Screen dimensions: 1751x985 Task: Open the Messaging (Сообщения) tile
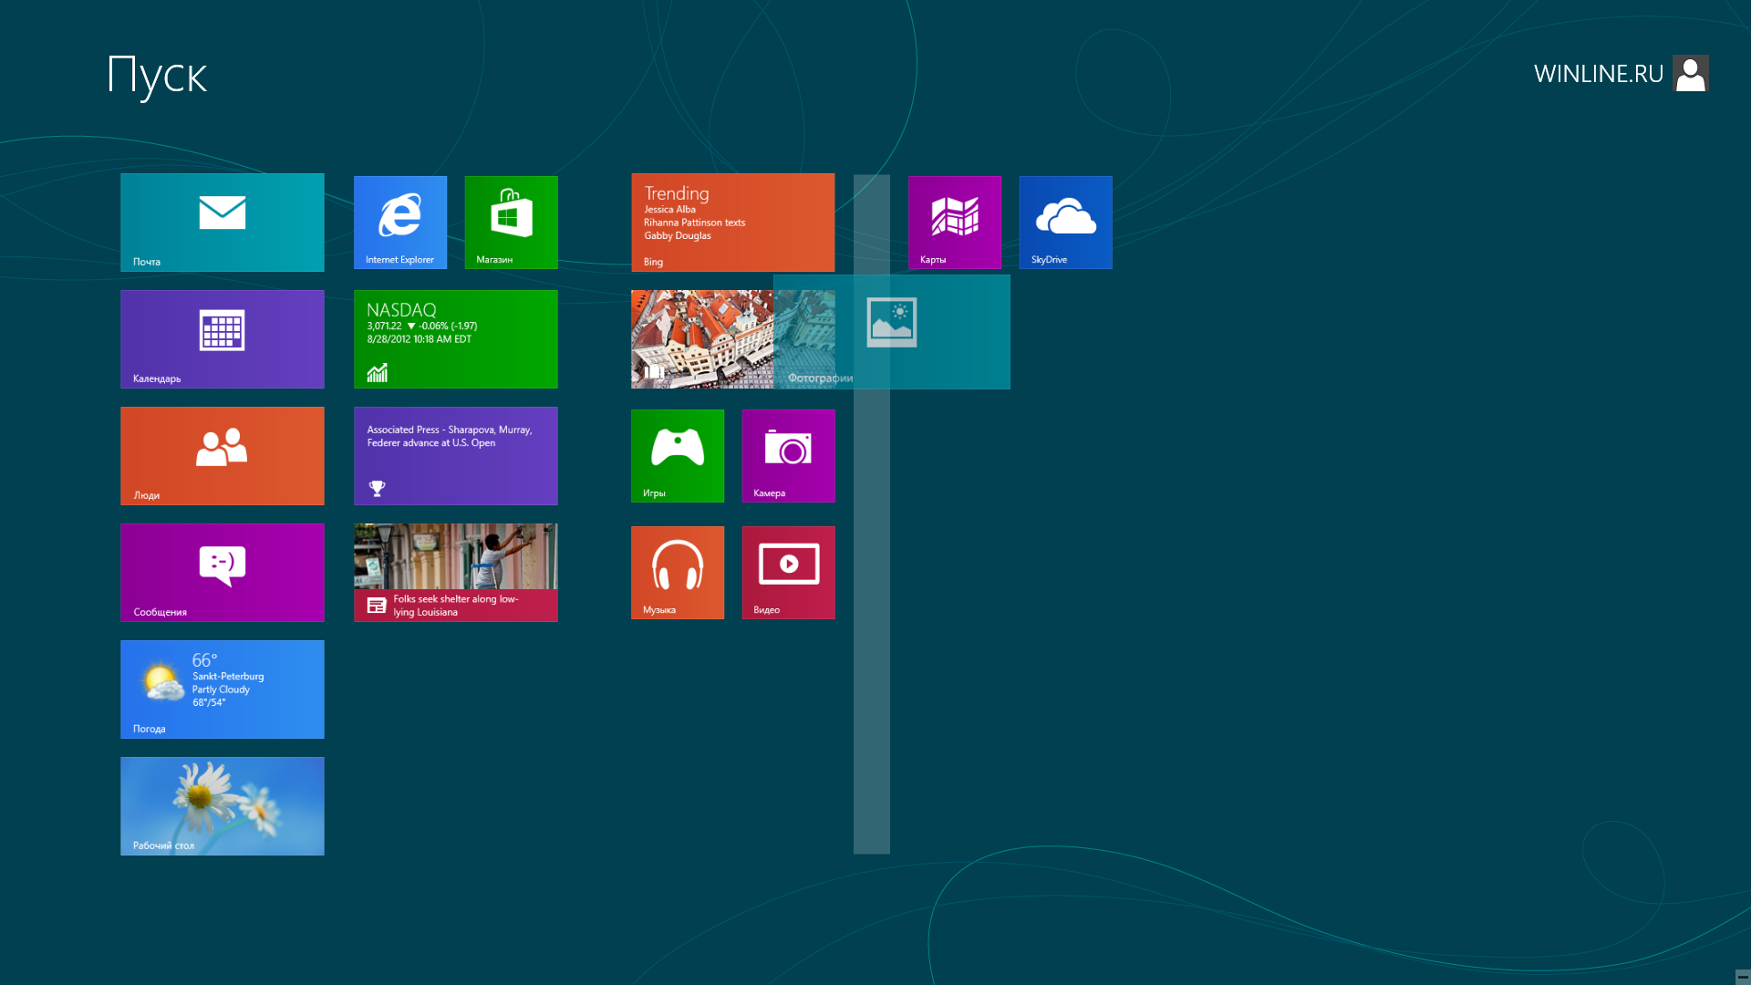(x=222, y=572)
